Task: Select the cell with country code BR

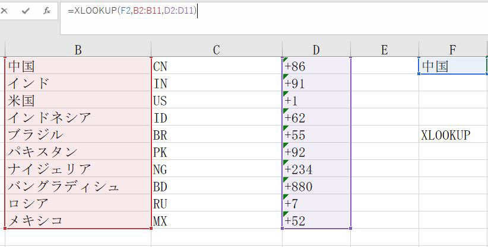Action: click(x=216, y=135)
